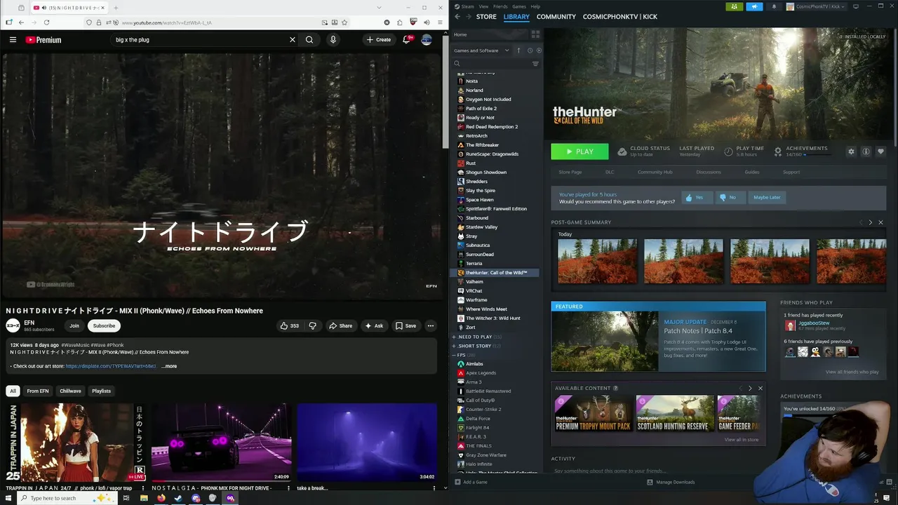Open game settings gear in Steam
This screenshot has width=898, height=505.
(x=851, y=151)
